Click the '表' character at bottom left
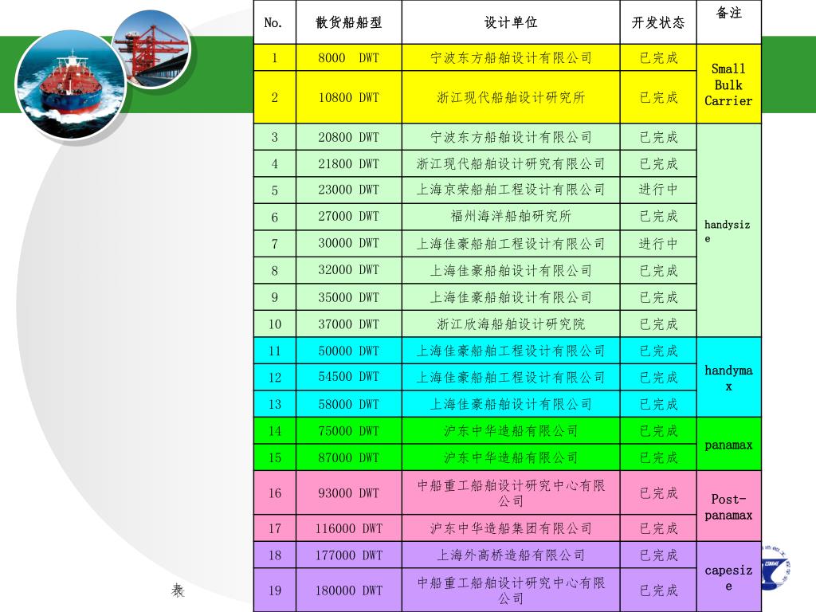The width and height of the screenshot is (816, 612). tap(178, 590)
